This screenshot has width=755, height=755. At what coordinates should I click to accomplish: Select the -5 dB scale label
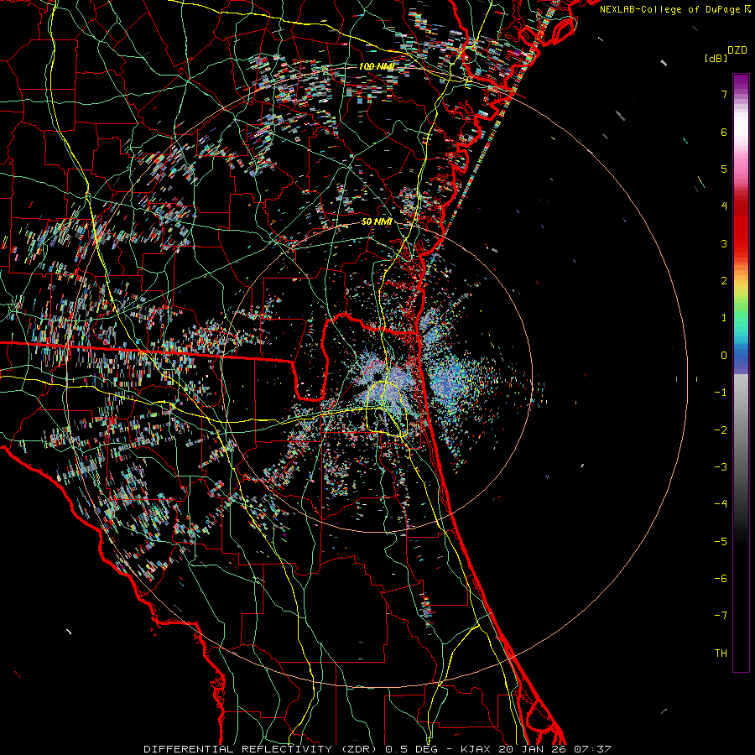(721, 541)
